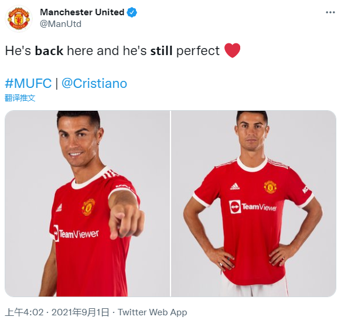Viewport: 341px width, 320px height.
Task: Open the @Cristiano mention
Action: click(94, 83)
